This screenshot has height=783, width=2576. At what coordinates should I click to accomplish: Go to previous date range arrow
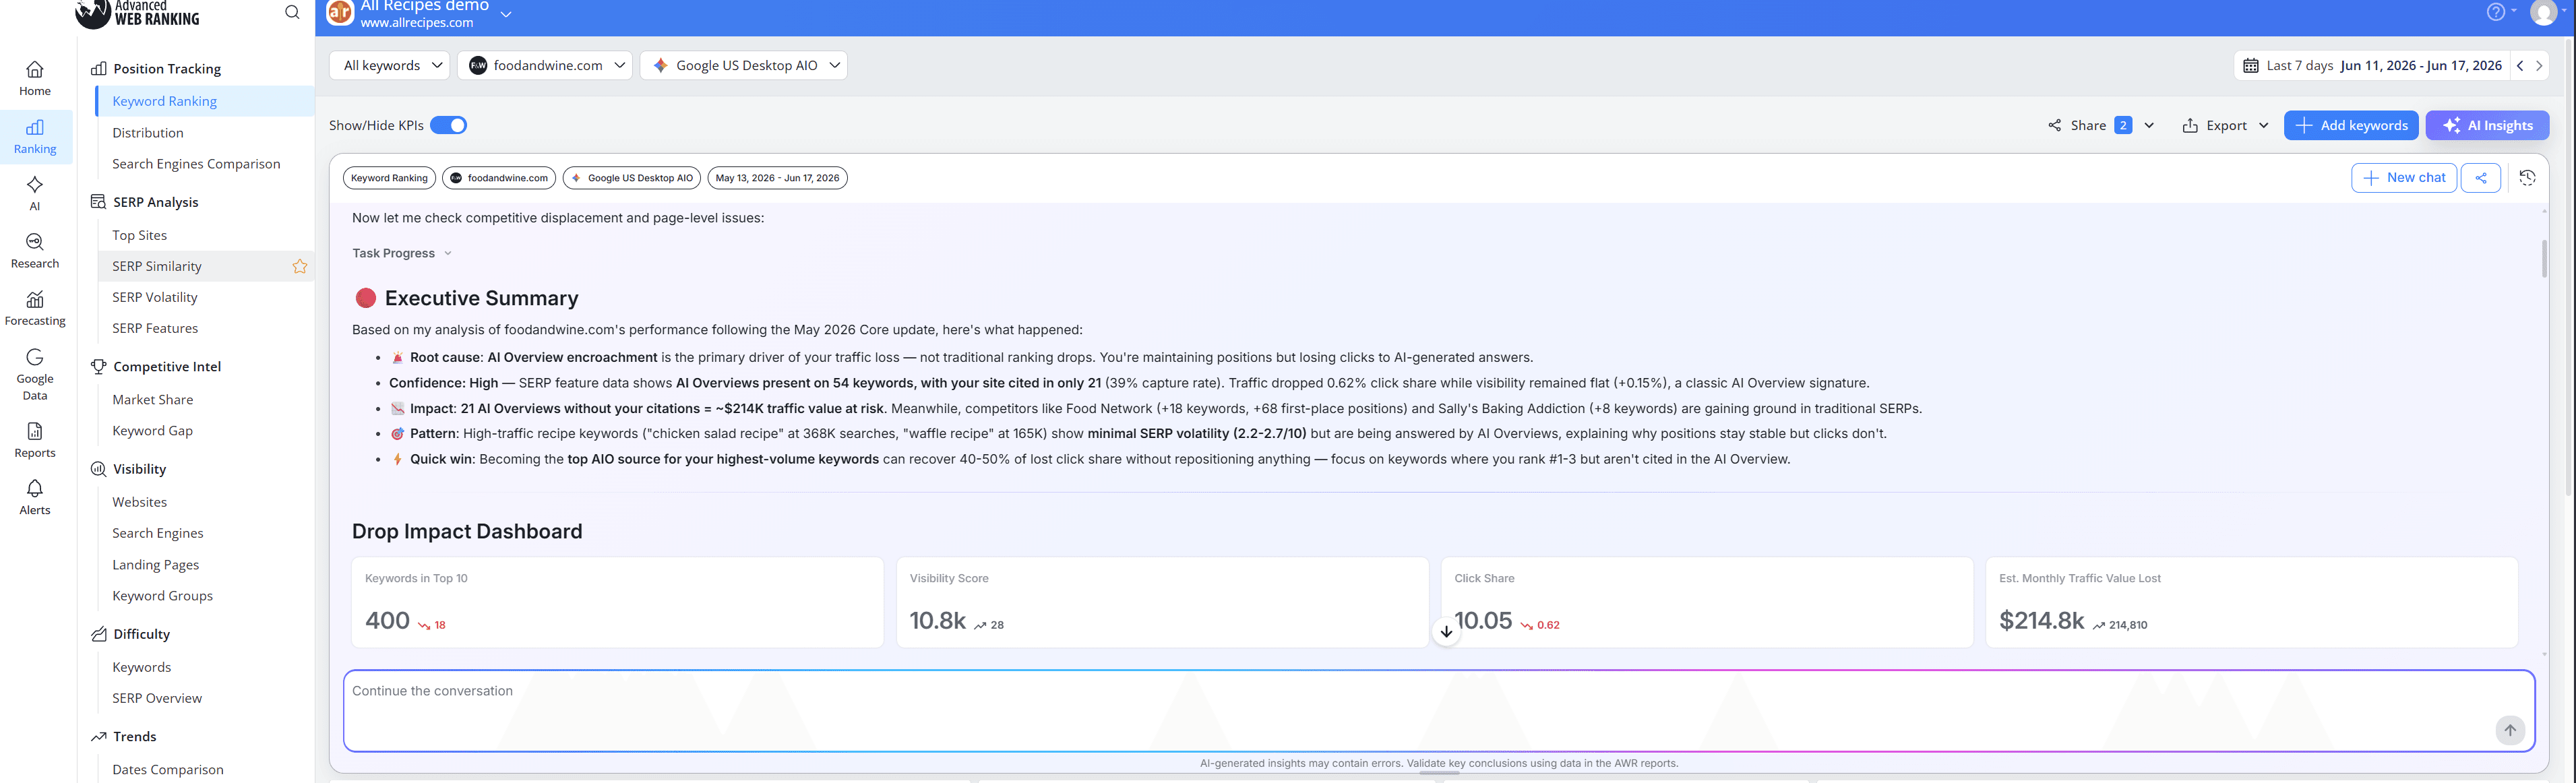[2520, 65]
